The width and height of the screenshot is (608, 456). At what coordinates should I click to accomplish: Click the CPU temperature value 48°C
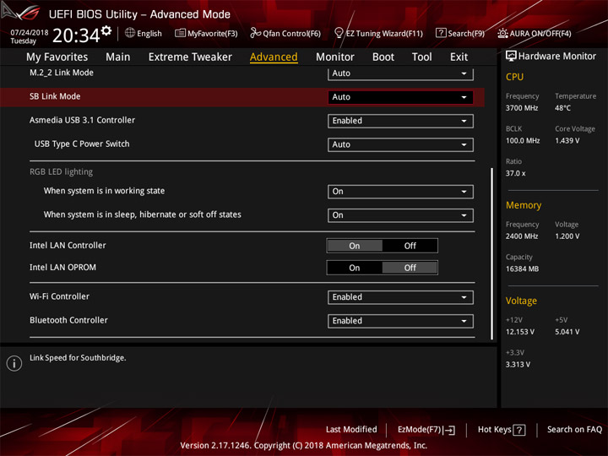pos(562,108)
